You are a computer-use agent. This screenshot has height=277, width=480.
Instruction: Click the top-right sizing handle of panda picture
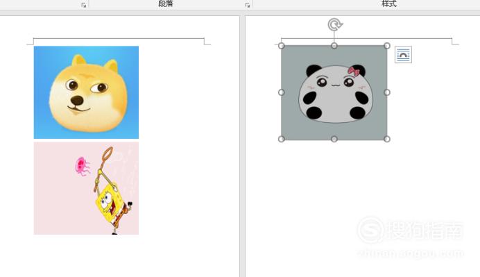pos(387,46)
